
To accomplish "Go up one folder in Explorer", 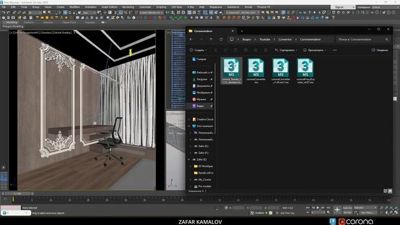I will [x=211, y=39].
